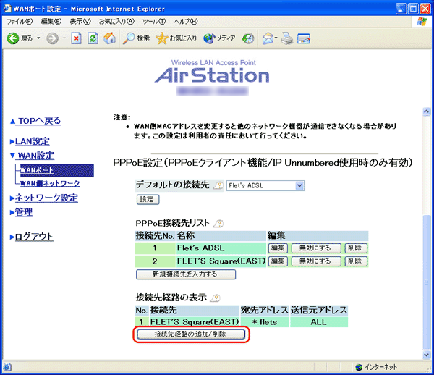Refresh the page using the toolbar icon

[93, 38]
